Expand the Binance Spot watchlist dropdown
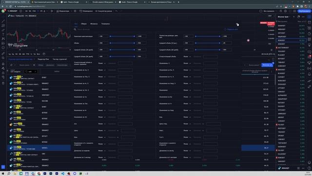Viewport: 312px width, 176px height. pyautogui.click(x=284, y=17)
